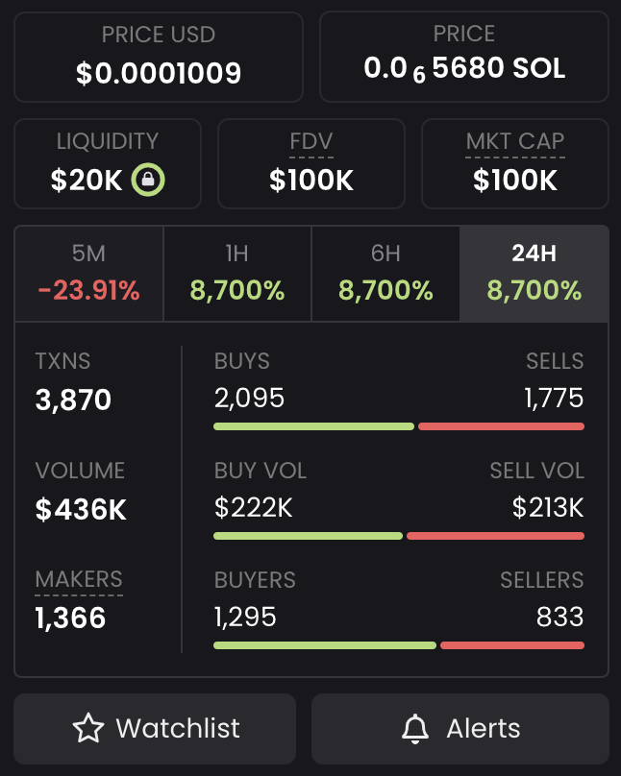This screenshot has width=621, height=776.
Task: Select the 5M timeframe tab
Action: pyautogui.click(x=89, y=274)
